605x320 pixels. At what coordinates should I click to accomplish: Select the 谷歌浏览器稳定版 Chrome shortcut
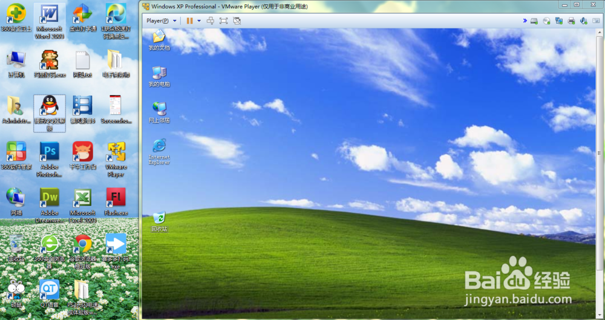tap(82, 251)
